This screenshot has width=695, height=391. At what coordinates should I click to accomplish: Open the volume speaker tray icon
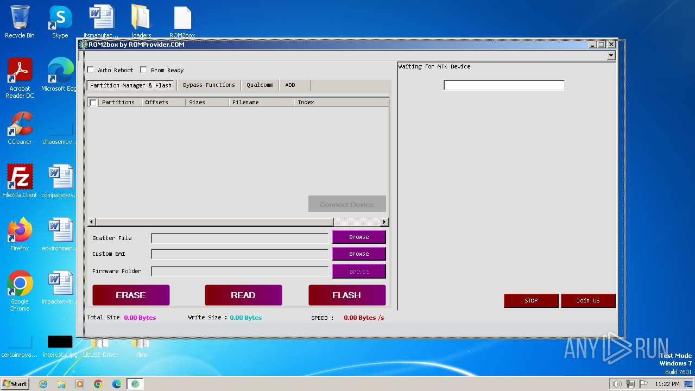[x=617, y=384]
